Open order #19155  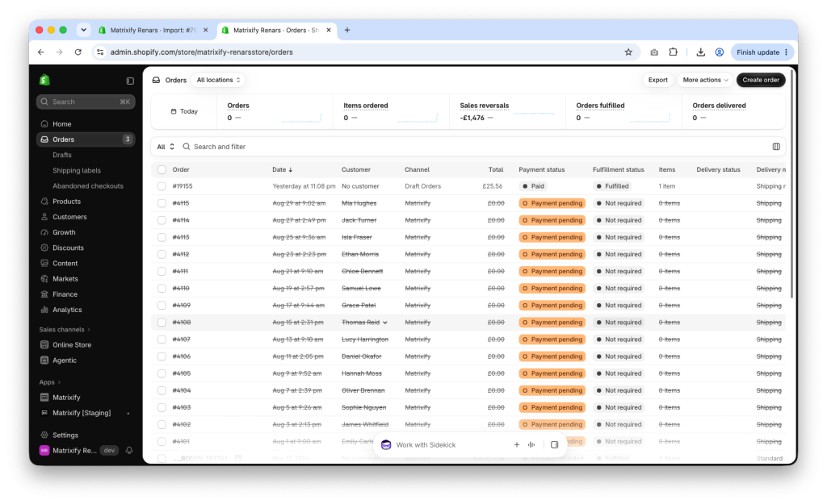183,186
